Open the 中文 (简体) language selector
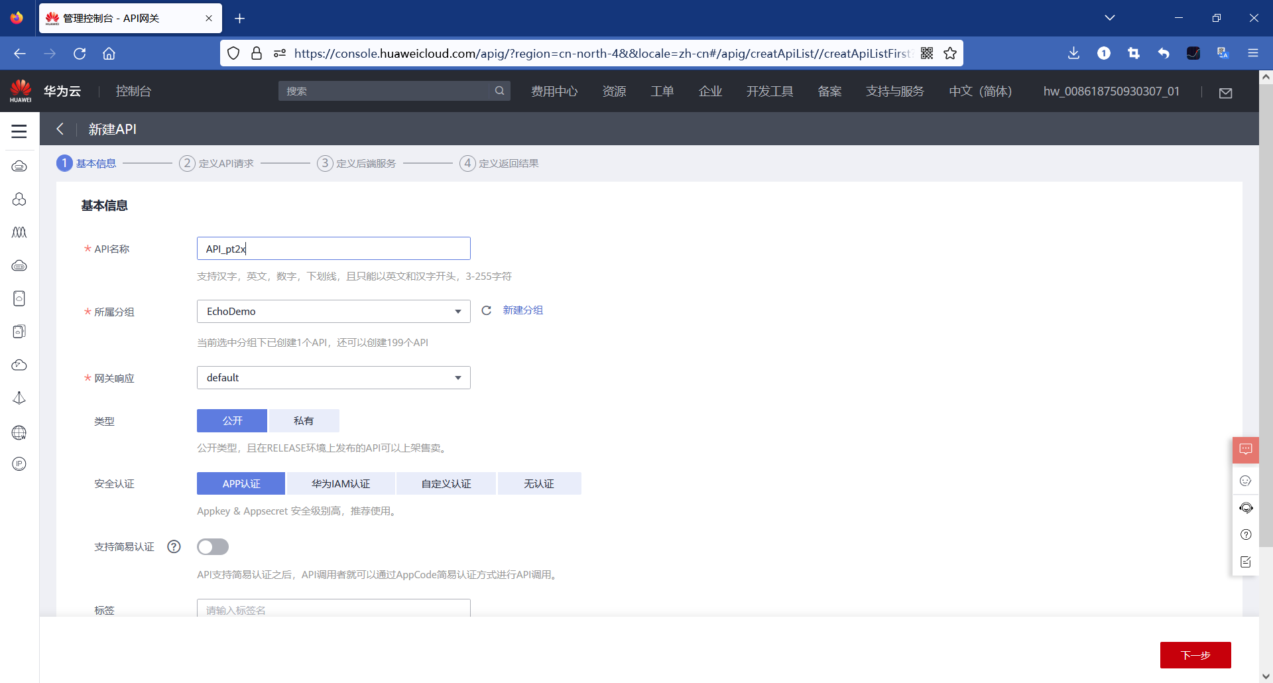The height and width of the screenshot is (683, 1273). (x=980, y=92)
